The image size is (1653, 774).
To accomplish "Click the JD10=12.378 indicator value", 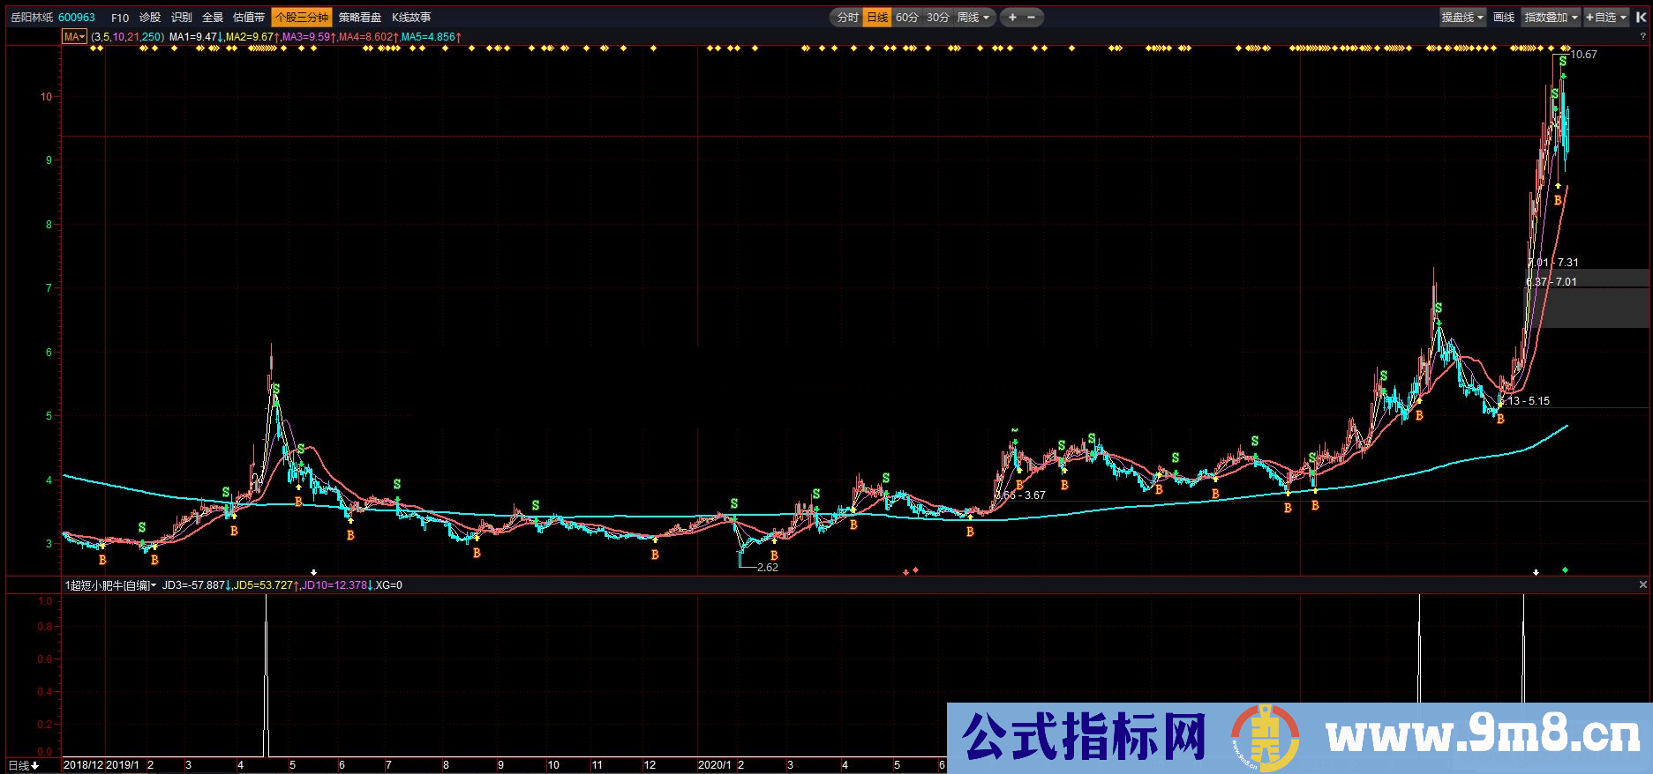I will 334,585.
